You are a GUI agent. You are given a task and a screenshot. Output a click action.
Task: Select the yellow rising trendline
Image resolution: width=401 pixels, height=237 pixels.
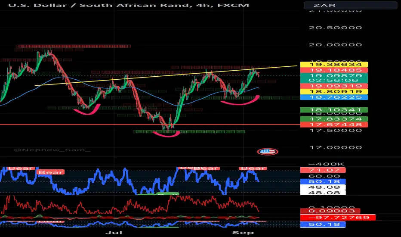(x=166, y=75)
